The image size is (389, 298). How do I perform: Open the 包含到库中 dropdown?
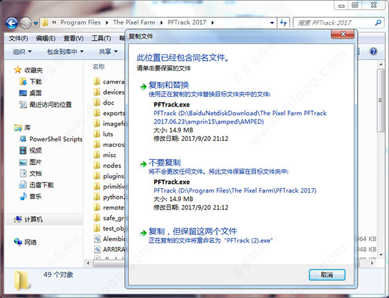pos(65,52)
